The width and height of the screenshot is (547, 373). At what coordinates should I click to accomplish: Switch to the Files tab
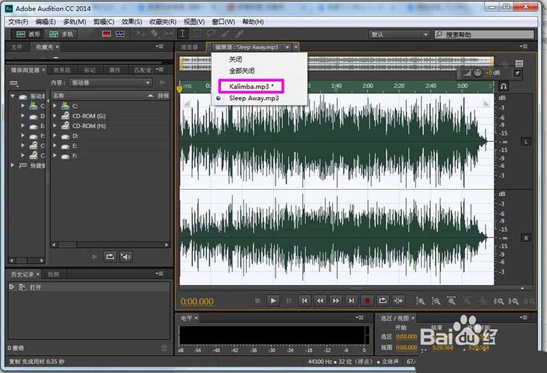tap(16, 47)
